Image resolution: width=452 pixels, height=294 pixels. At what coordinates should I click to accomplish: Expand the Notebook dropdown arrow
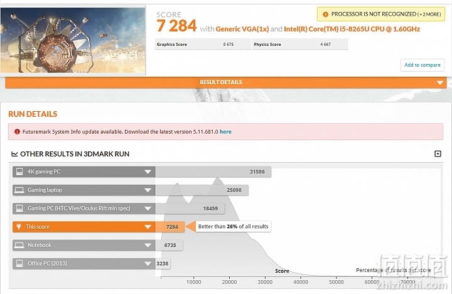point(148,245)
